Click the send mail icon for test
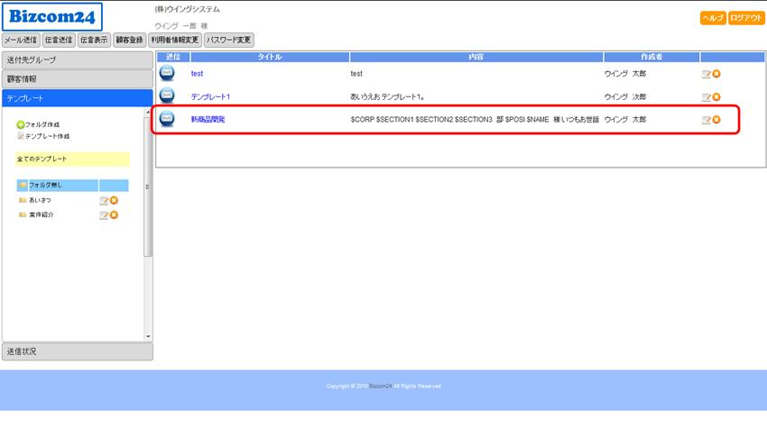 click(167, 73)
